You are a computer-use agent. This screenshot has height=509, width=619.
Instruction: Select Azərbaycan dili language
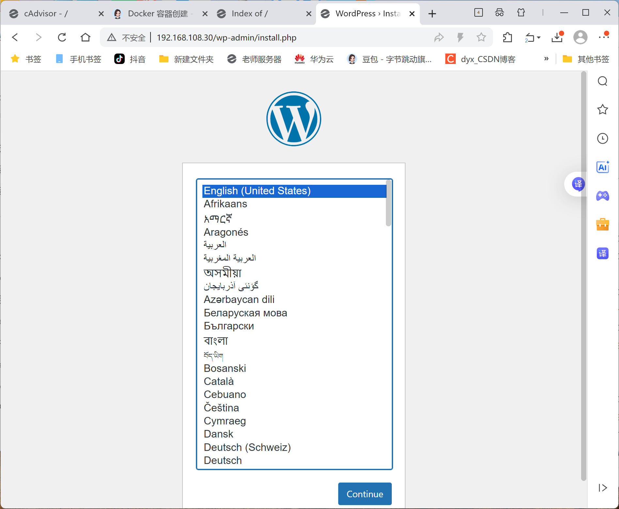point(294,299)
